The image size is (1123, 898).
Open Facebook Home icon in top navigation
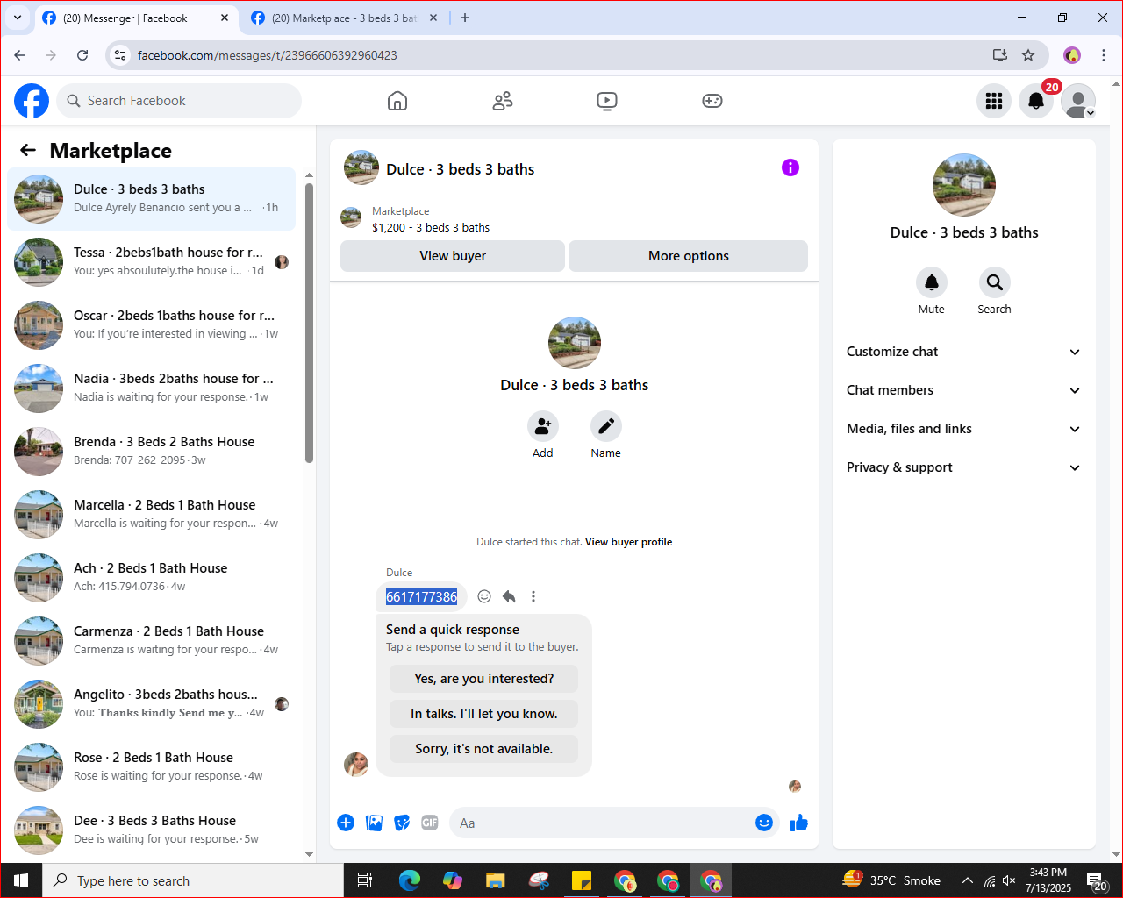(397, 101)
